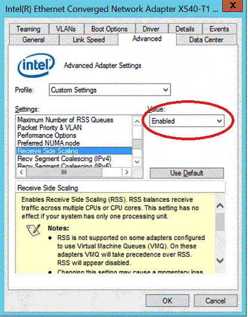The height and width of the screenshot is (317, 248).
Task: Click settings list scroll left arrow
Action: (x=21, y=173)
